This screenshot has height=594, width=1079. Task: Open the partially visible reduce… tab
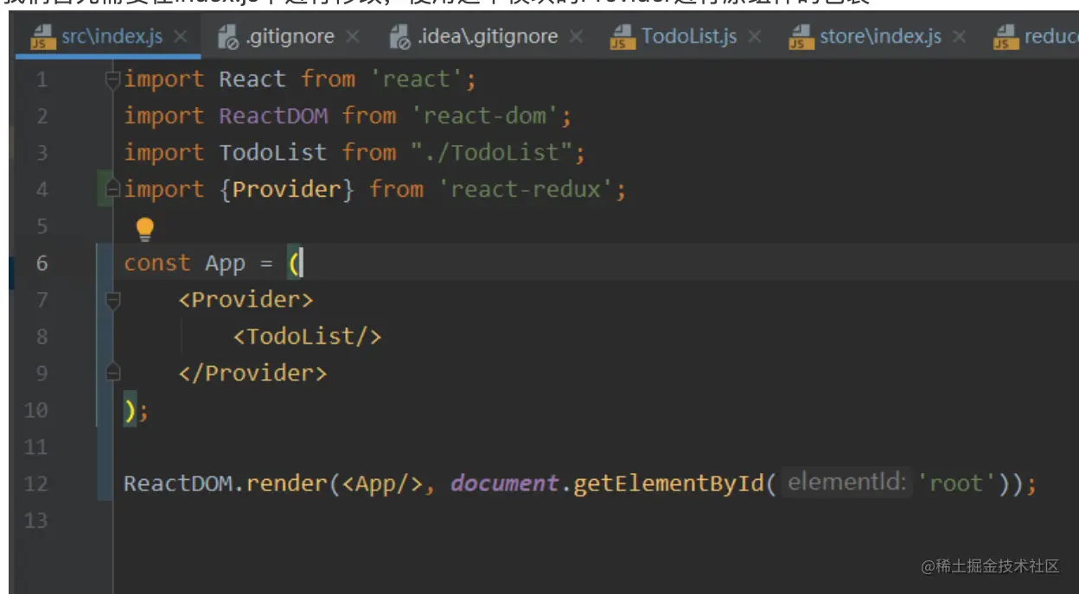[1035, 37]
